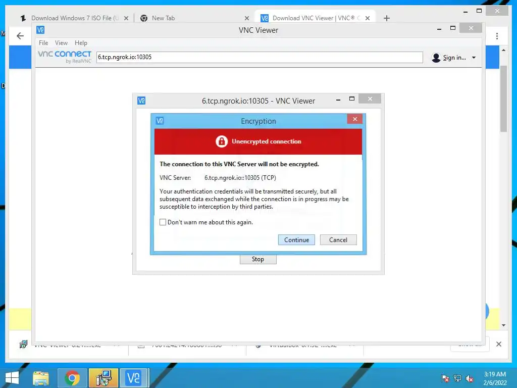
Task: Click the VNC Viewer installer download icon
Action: tap(23, 345)
